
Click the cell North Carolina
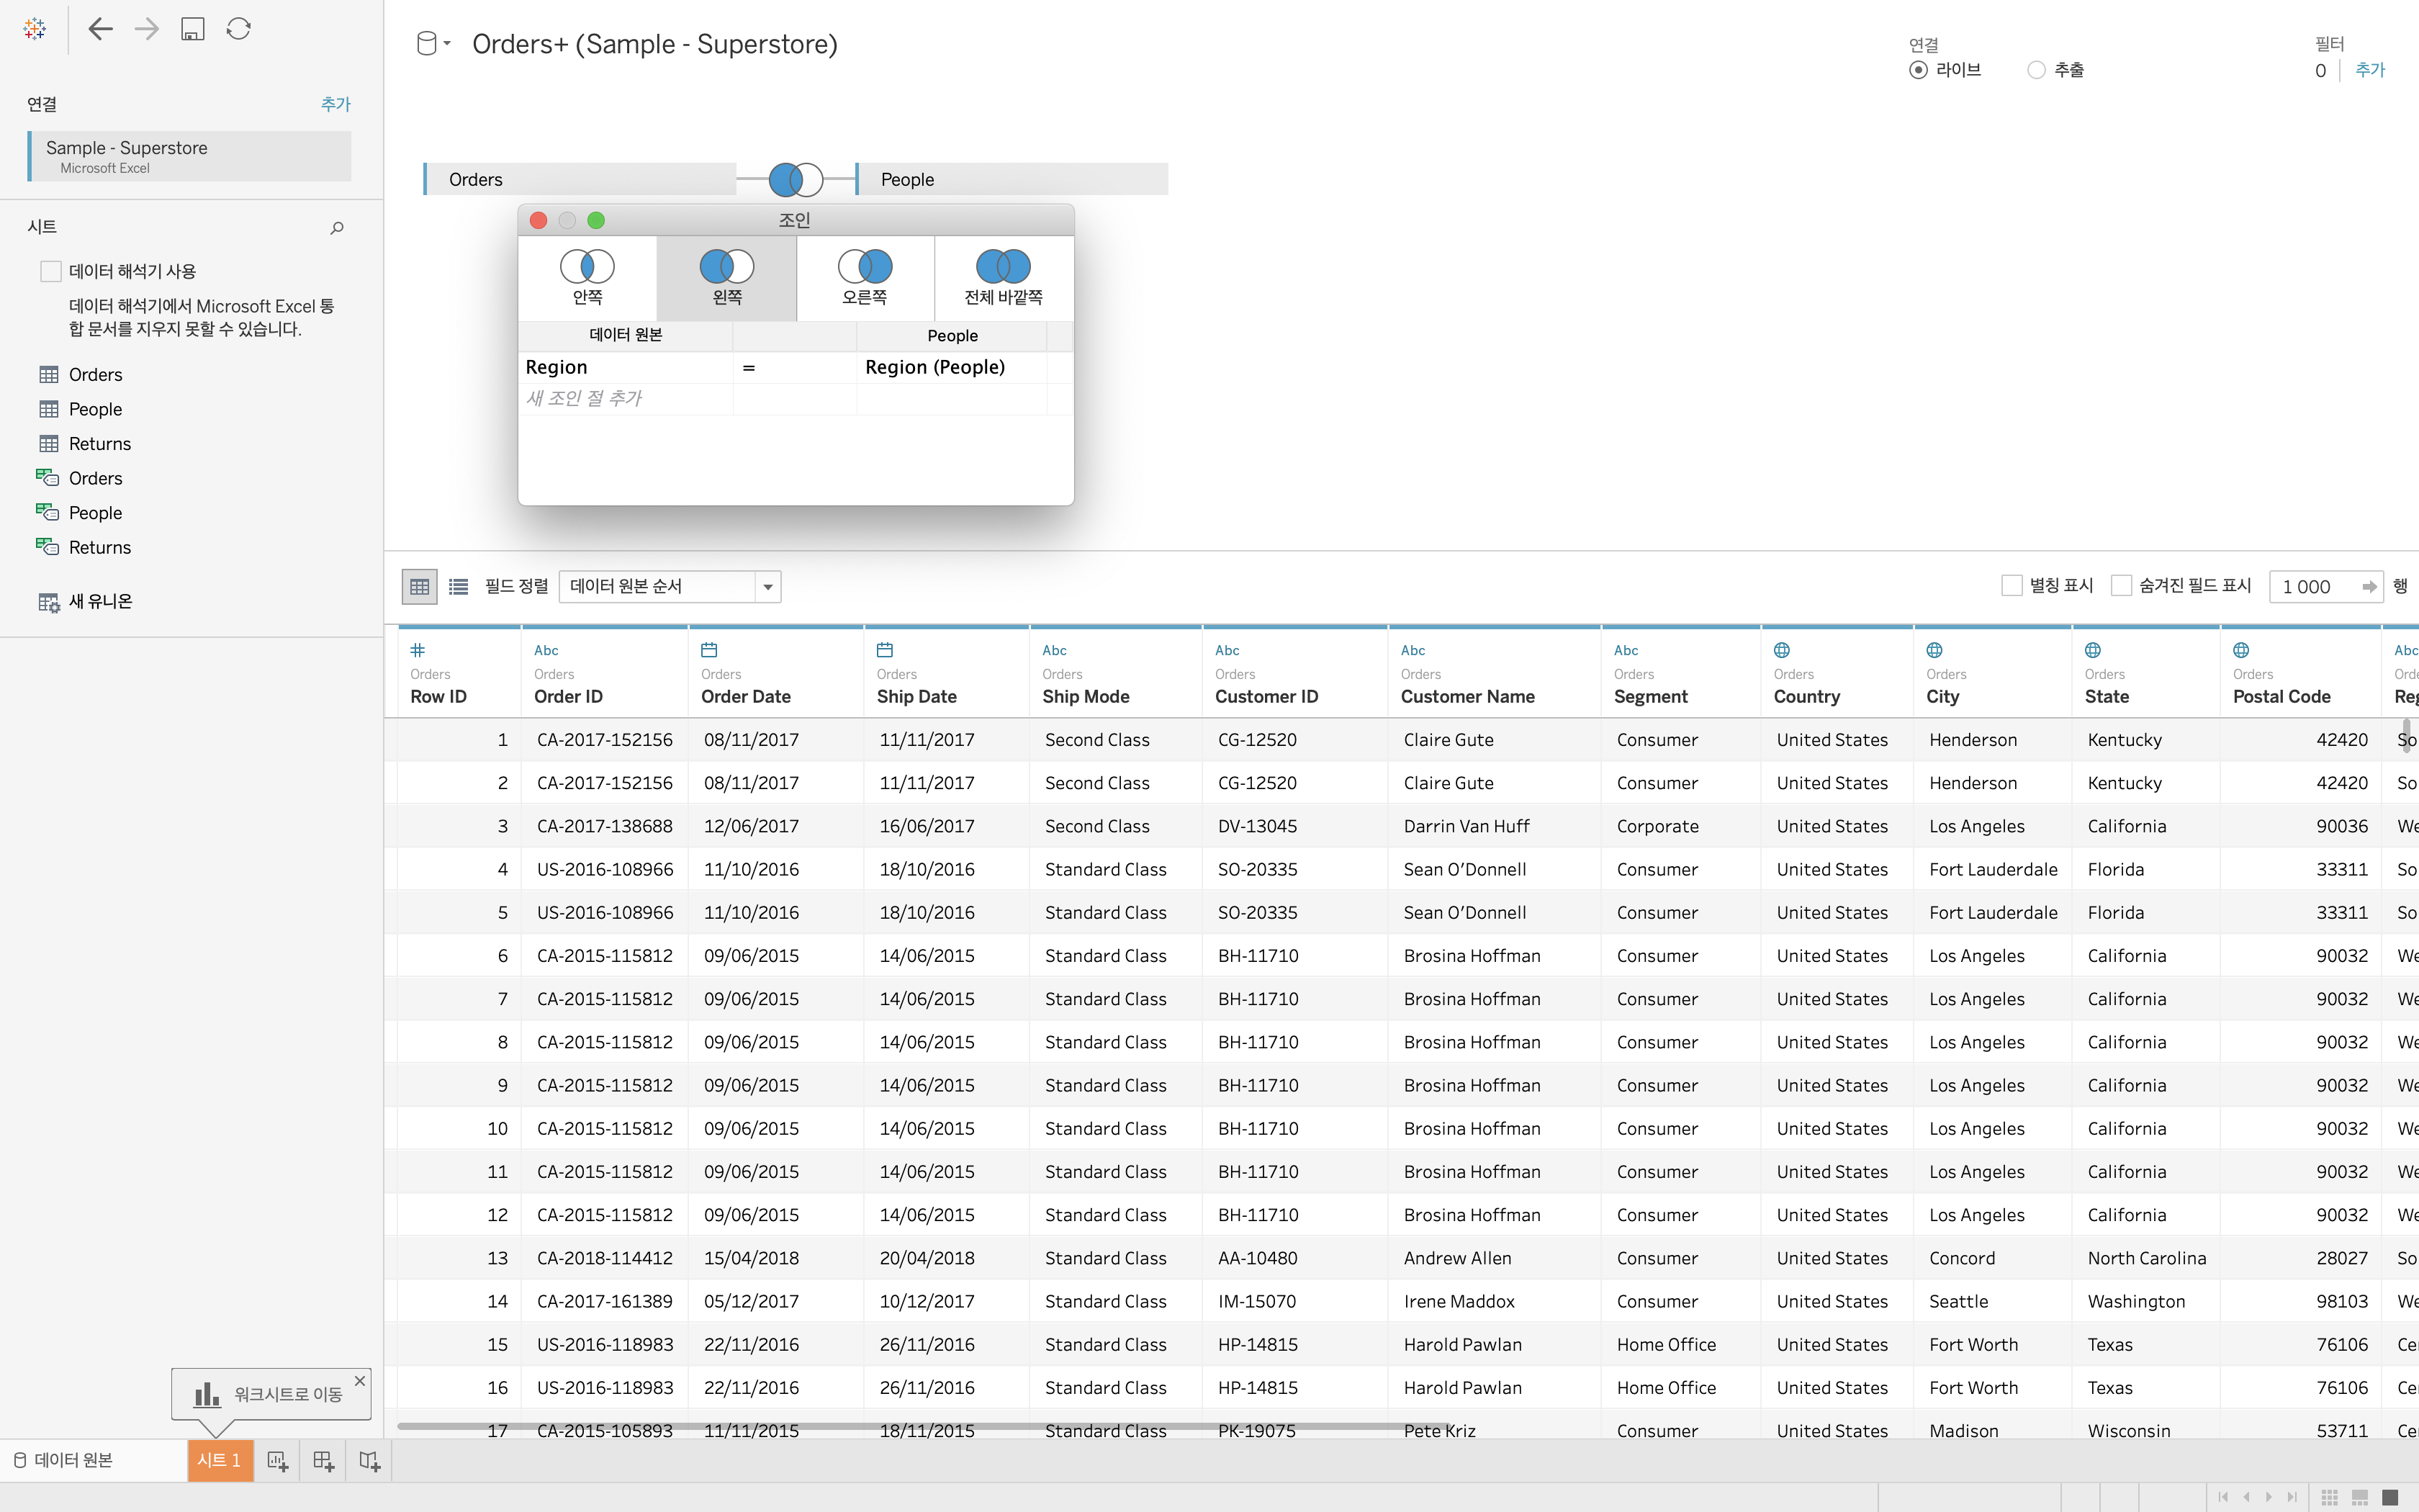pos(2146,1258)
